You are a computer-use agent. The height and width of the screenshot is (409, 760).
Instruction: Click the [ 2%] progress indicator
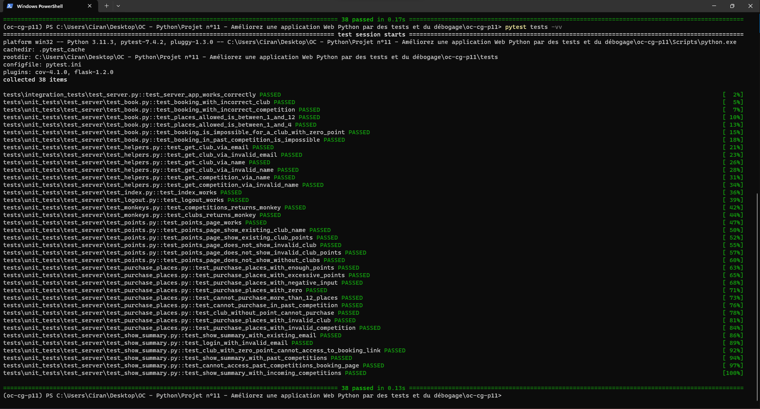[733, 95]
